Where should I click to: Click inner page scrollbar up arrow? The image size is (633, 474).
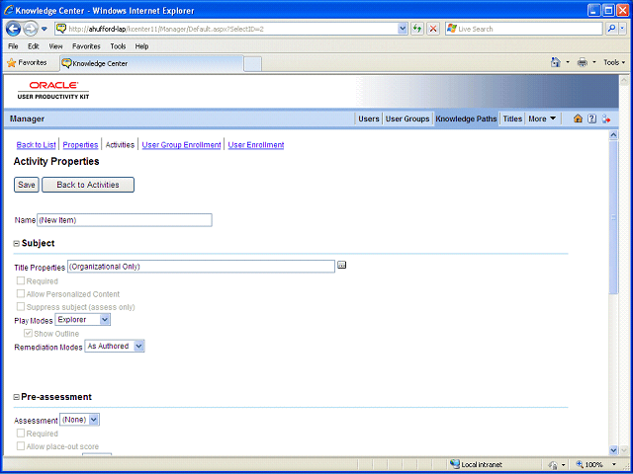coord(613,135)
